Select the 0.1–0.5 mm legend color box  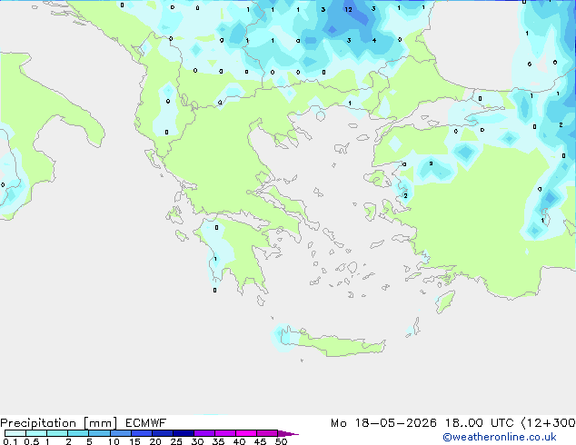15,433
